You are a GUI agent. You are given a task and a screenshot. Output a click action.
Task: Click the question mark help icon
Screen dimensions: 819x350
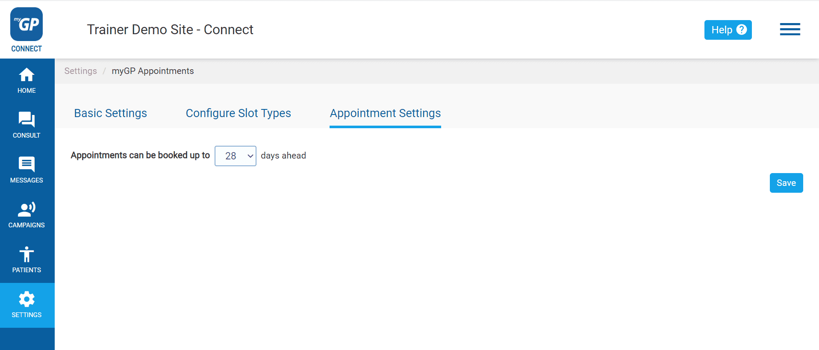pos(742,29)
